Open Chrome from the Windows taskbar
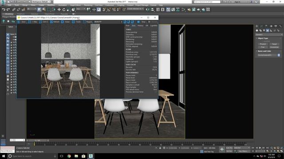The width and height of the screenshot is (284, 159). pyautogui.click(x=69, y=156)
